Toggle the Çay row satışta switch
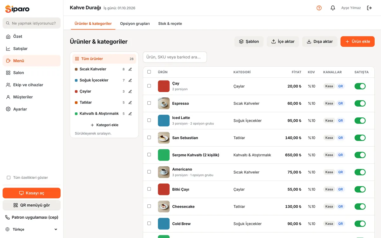 (x=360, y=86)
